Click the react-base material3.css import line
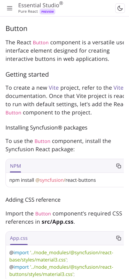The width and height of the screenshot is (129, 279). click(61, 256)
